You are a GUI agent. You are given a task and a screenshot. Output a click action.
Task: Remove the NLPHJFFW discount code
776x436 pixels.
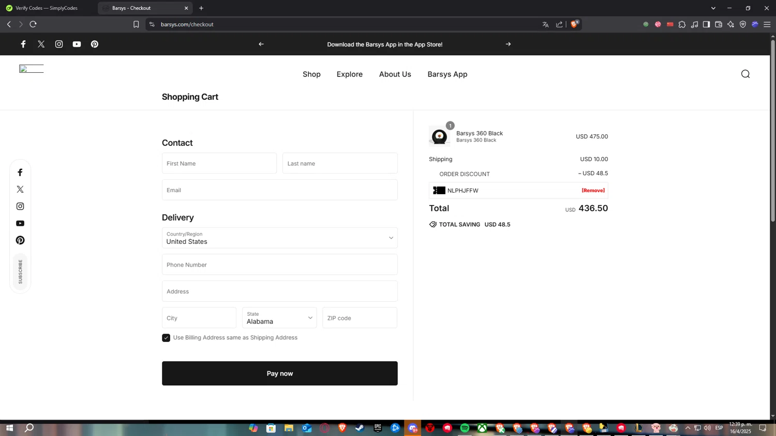click(x=593, y=191)
